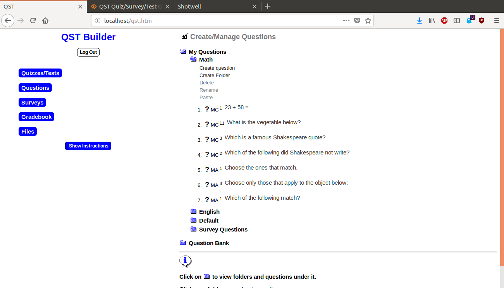Screen dimensions: 504x288
Task: Click the browser home icon
Action: (45, 21)
